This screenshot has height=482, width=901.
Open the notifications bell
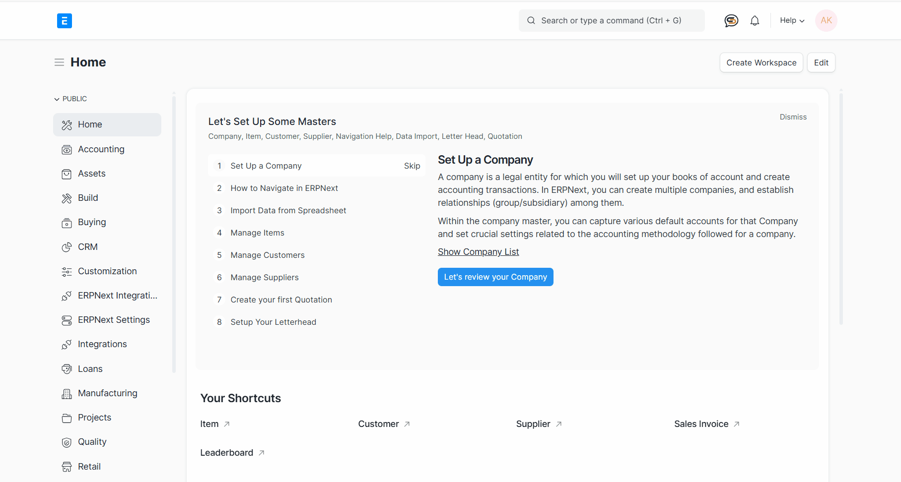(755, 21)
